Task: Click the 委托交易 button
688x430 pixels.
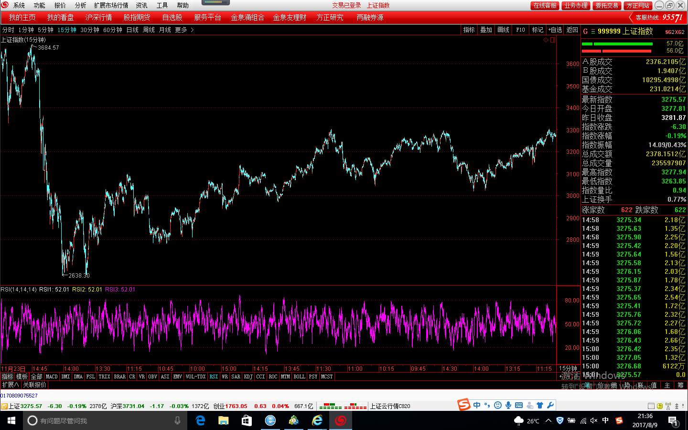Action: point(607,5)
